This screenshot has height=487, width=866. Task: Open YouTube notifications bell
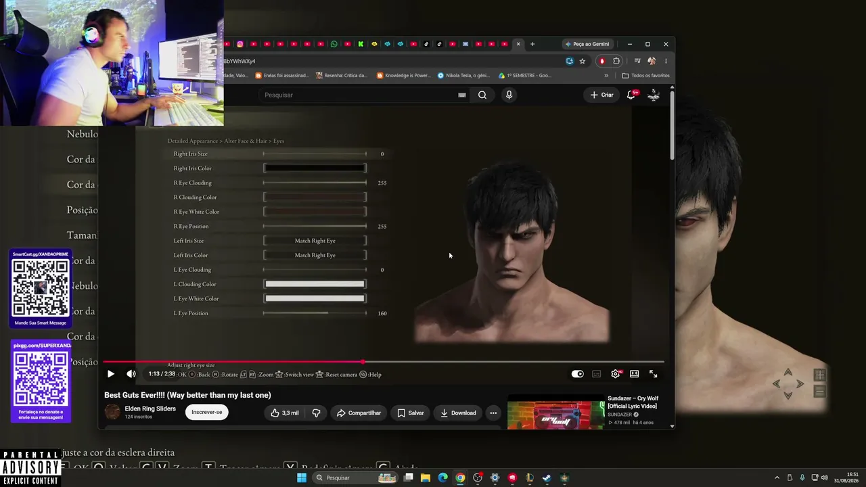click(631, 95)
